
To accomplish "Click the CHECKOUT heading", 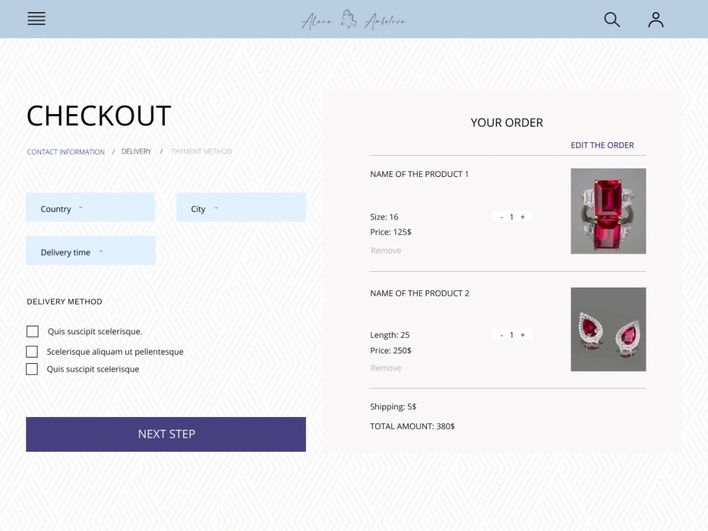I will click(98, 115).
